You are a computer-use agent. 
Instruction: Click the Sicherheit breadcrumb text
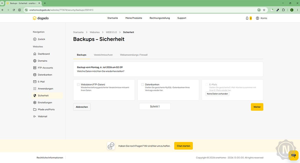(x=128, y=32)
